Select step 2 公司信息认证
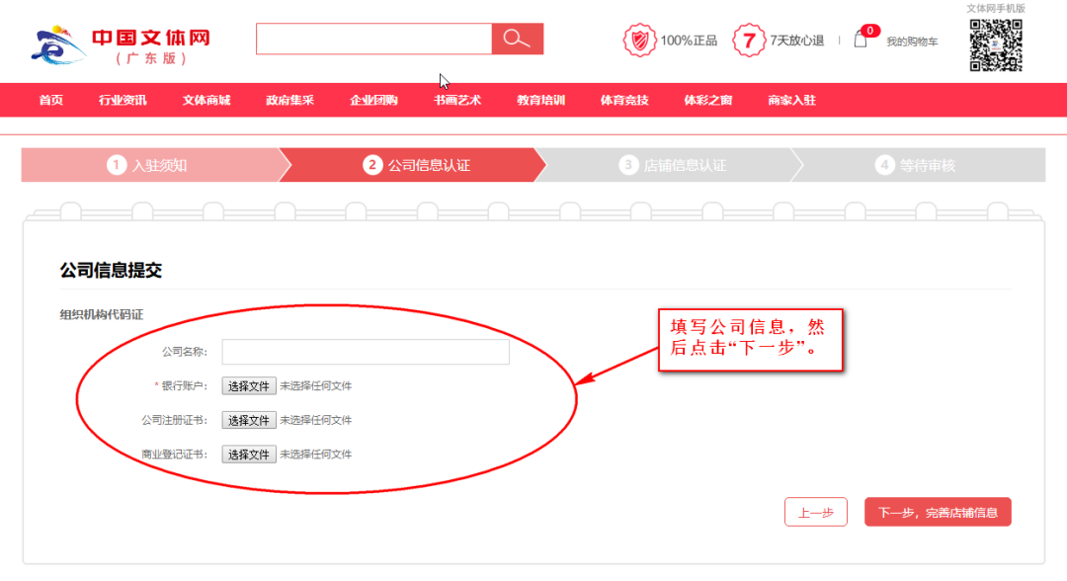 pyautogui.click(x=415, y=165)
